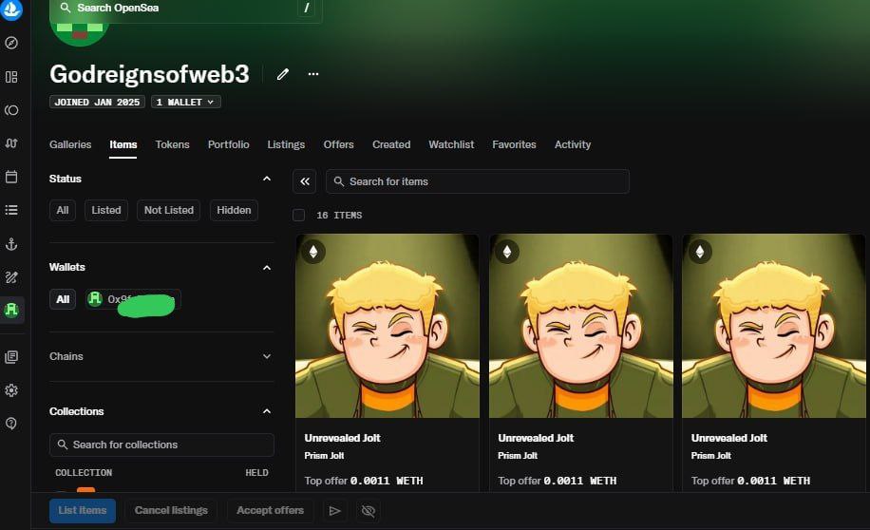
Task: Switch to the Created tab
Action: [391, 144]
